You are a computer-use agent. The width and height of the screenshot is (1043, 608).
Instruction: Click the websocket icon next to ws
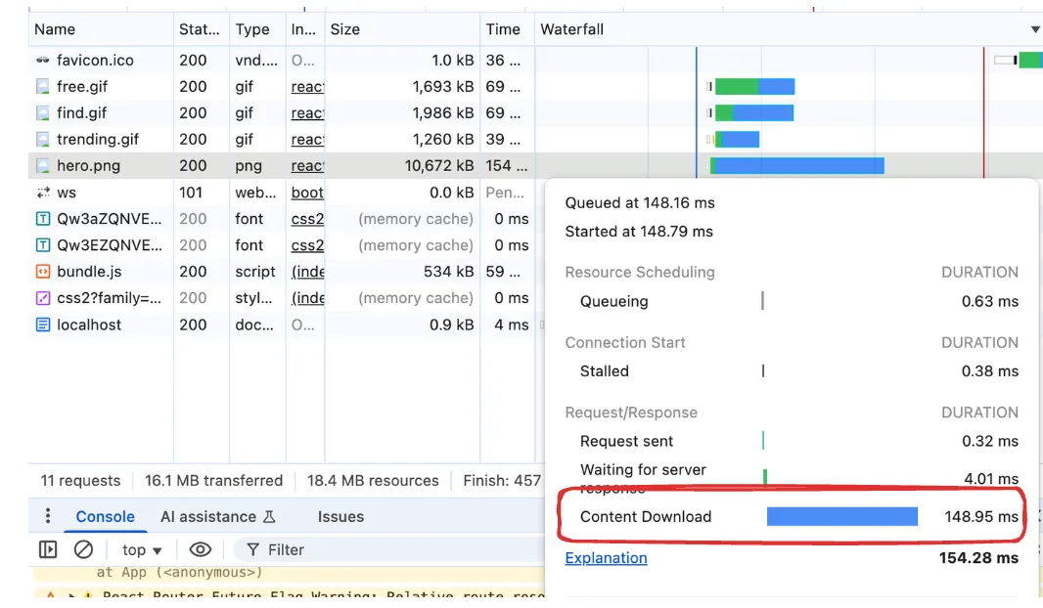[x=42, y=193]
